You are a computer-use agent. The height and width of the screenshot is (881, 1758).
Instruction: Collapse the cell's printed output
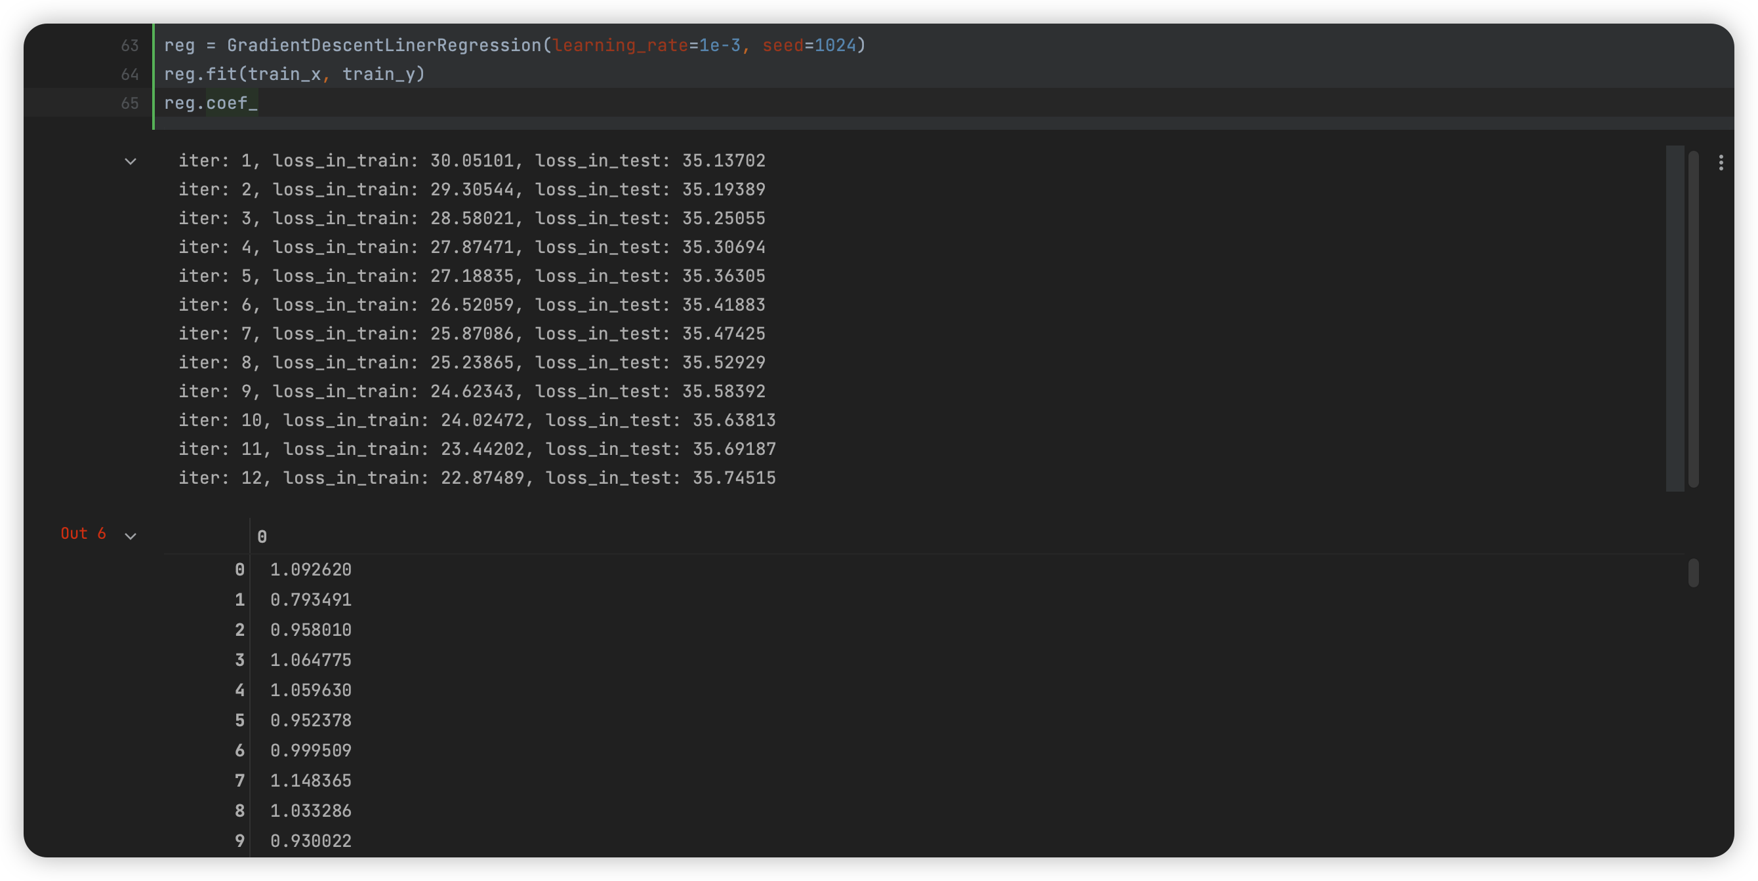131,162
